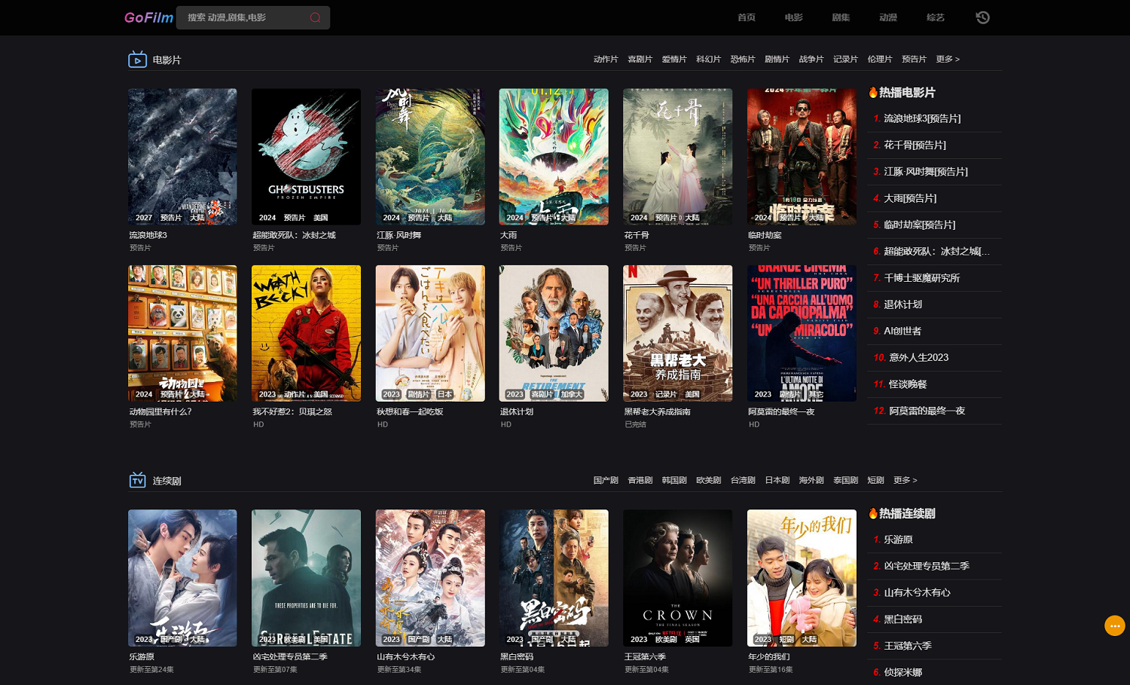Select the 战争片 movie category
The image size is (1130, 685).
tap(811, 59)
